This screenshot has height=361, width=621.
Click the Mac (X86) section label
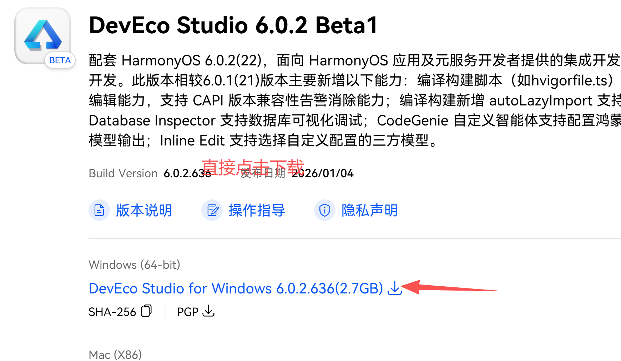coord(115,355)
